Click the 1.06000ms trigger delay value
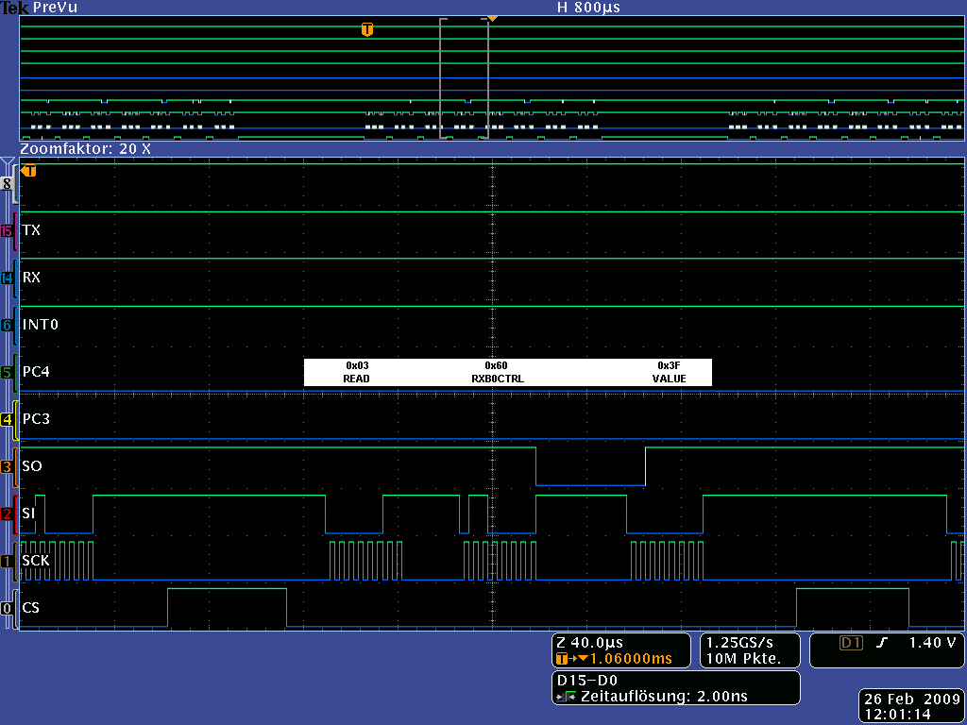Image resolution: width=967 pixels, height=725 pixels. [x=631, y=659]
